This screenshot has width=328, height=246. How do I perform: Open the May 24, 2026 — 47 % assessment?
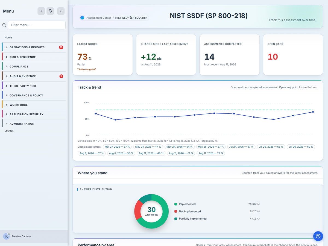(148, 147)
